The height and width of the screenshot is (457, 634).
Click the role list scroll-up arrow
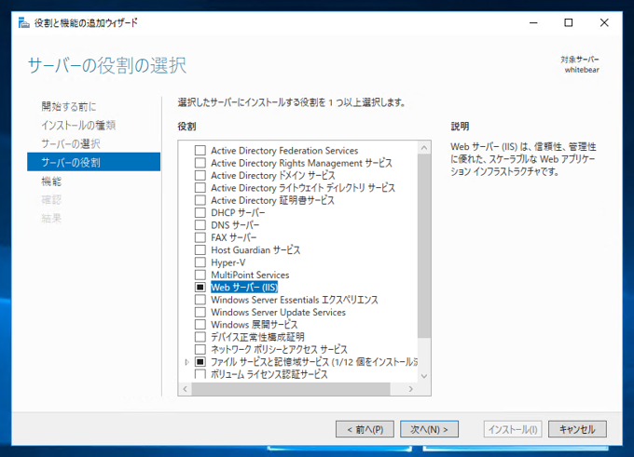pos(424,148)
